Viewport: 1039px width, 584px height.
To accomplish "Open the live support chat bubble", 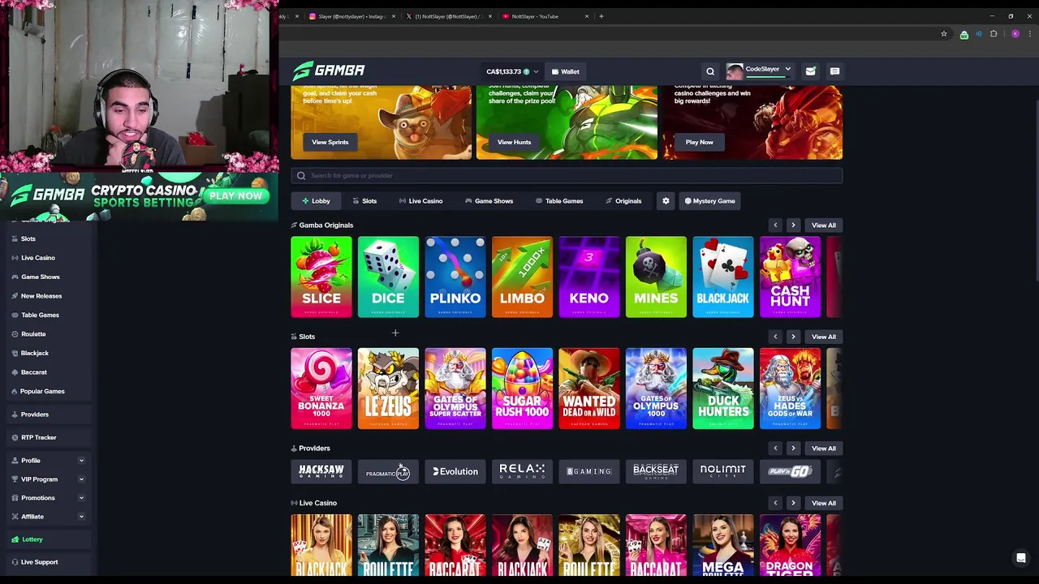I will (1021, 558).
